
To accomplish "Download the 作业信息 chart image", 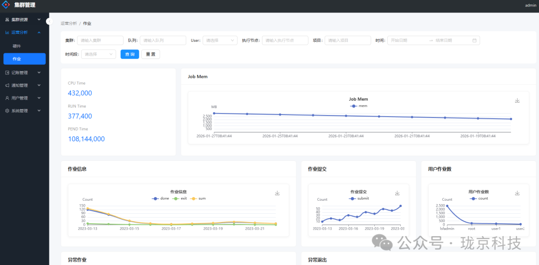I will coord(277,193).
